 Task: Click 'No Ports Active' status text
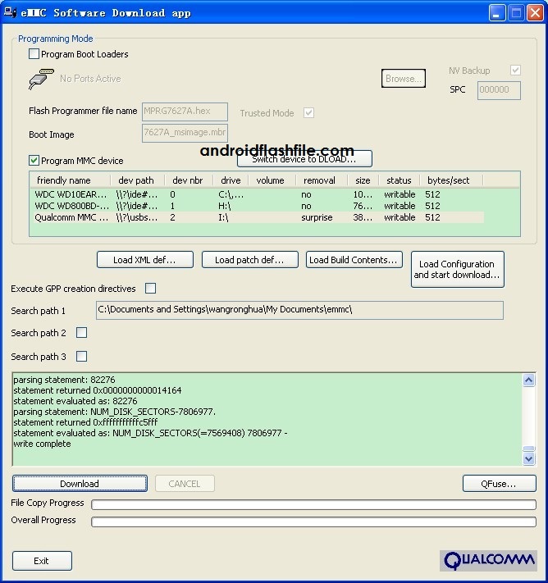click(x=90, y=79)
